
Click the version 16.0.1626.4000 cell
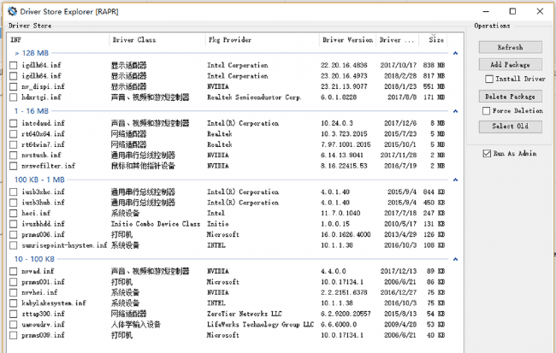[346, 235]
